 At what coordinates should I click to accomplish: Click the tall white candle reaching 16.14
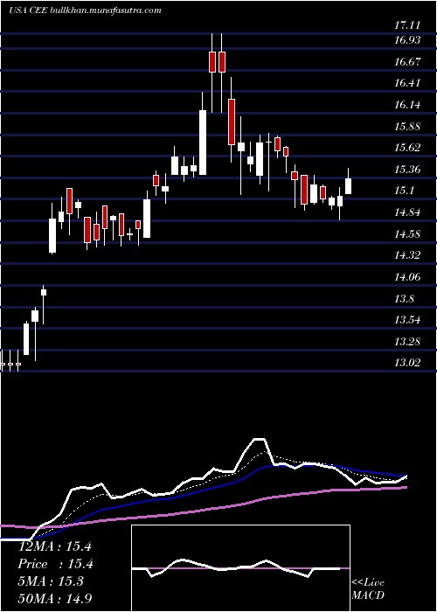[x=203, y=143]
